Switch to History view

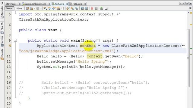[x=19, y=8]
